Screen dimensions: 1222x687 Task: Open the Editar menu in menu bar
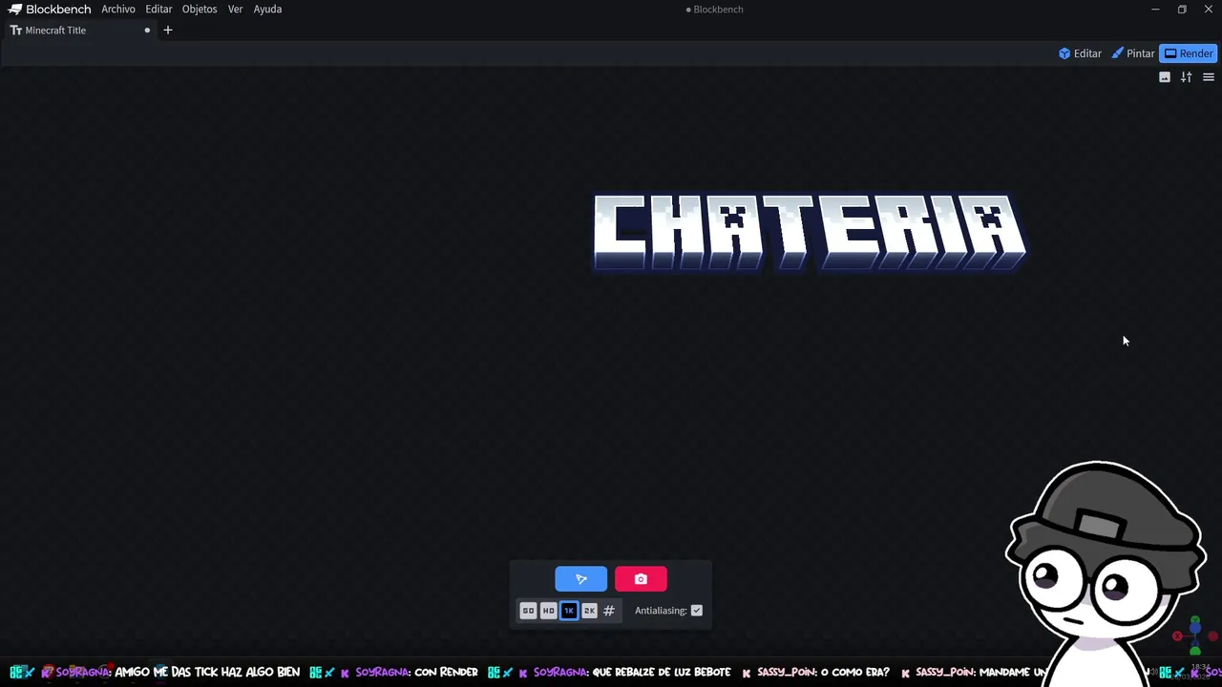[x=158, y=10]
